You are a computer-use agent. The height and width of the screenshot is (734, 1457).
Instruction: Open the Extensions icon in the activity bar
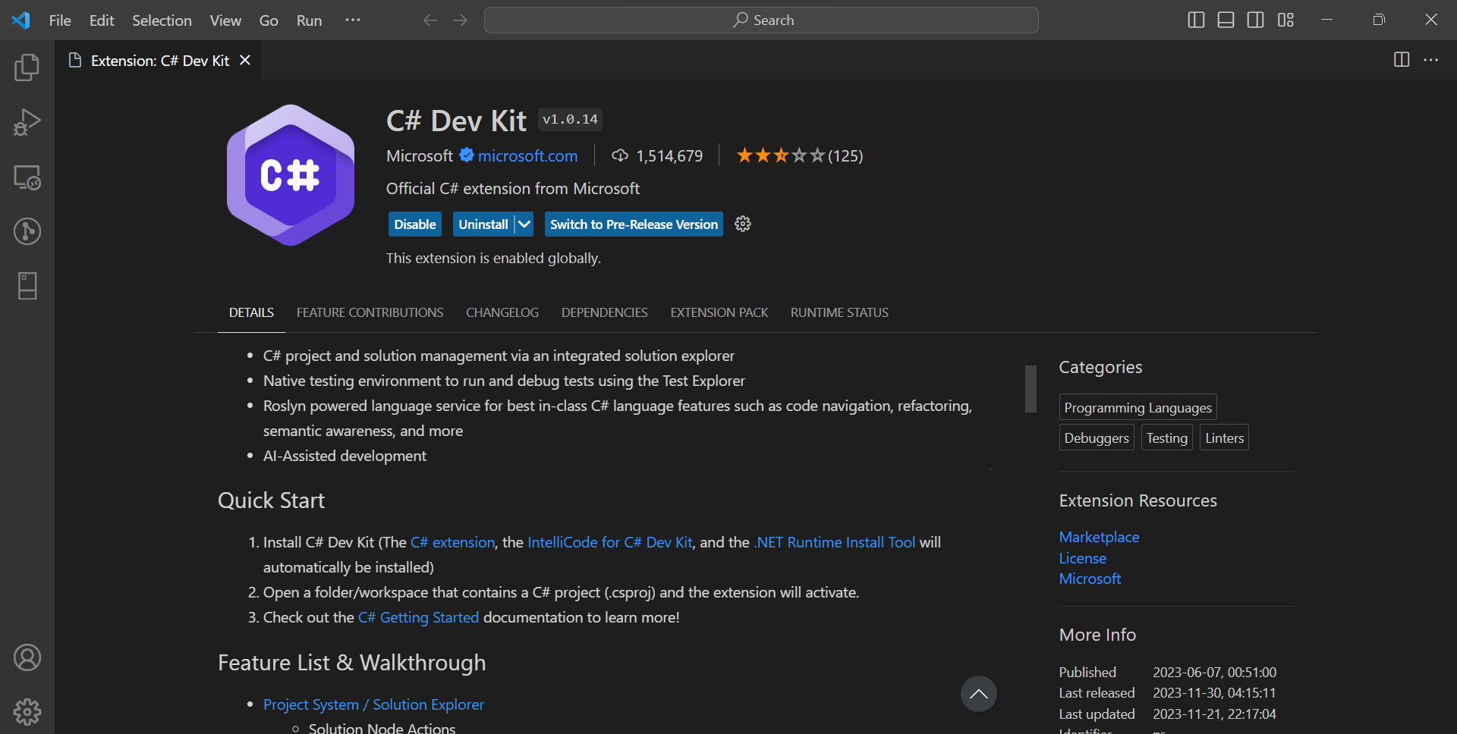tap(27, 286)
